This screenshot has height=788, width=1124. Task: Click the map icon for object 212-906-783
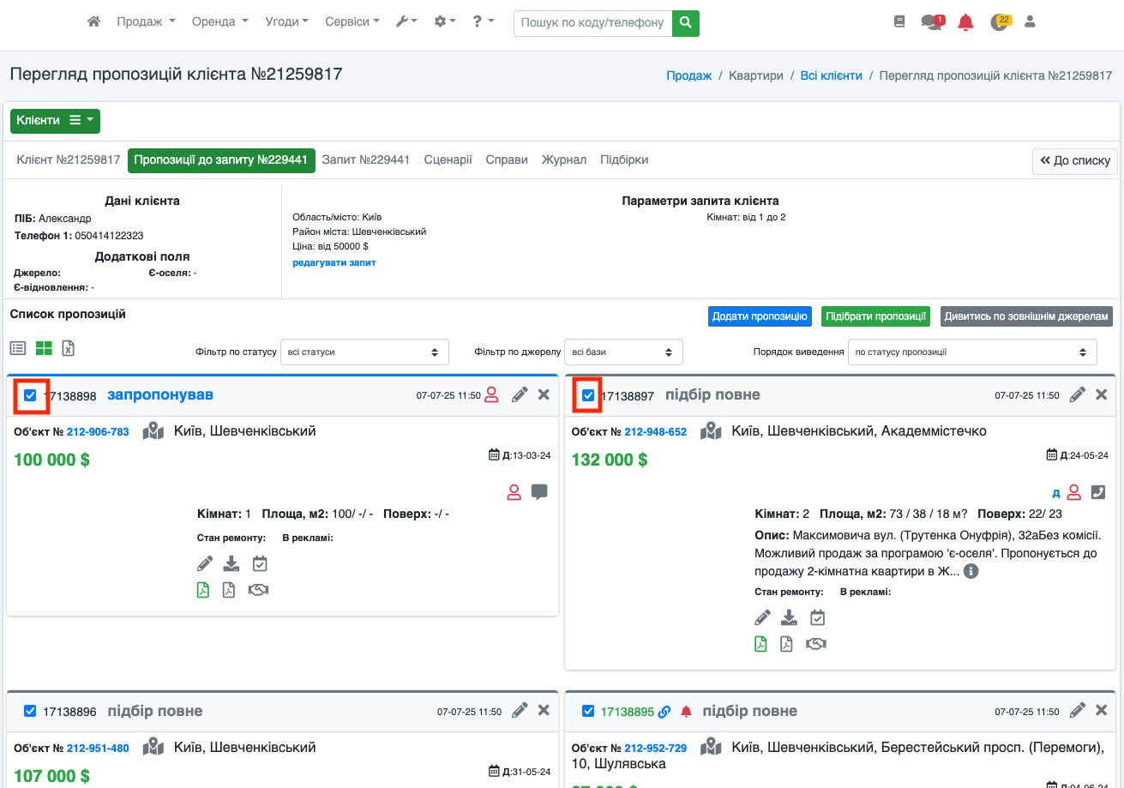point(153,431)
